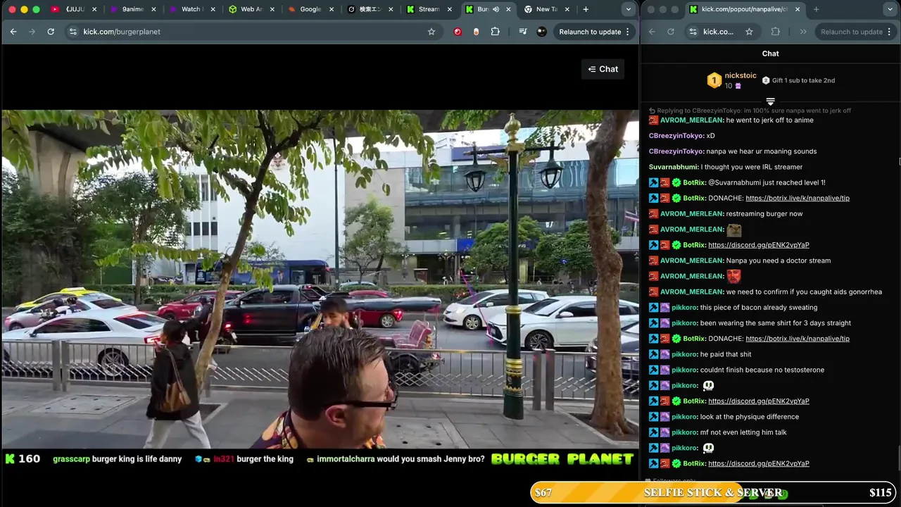Viewport: 901px width, 507px height.
Task: Click pikkoro message 'look at the physique difference'
Action: click(749, 417)
